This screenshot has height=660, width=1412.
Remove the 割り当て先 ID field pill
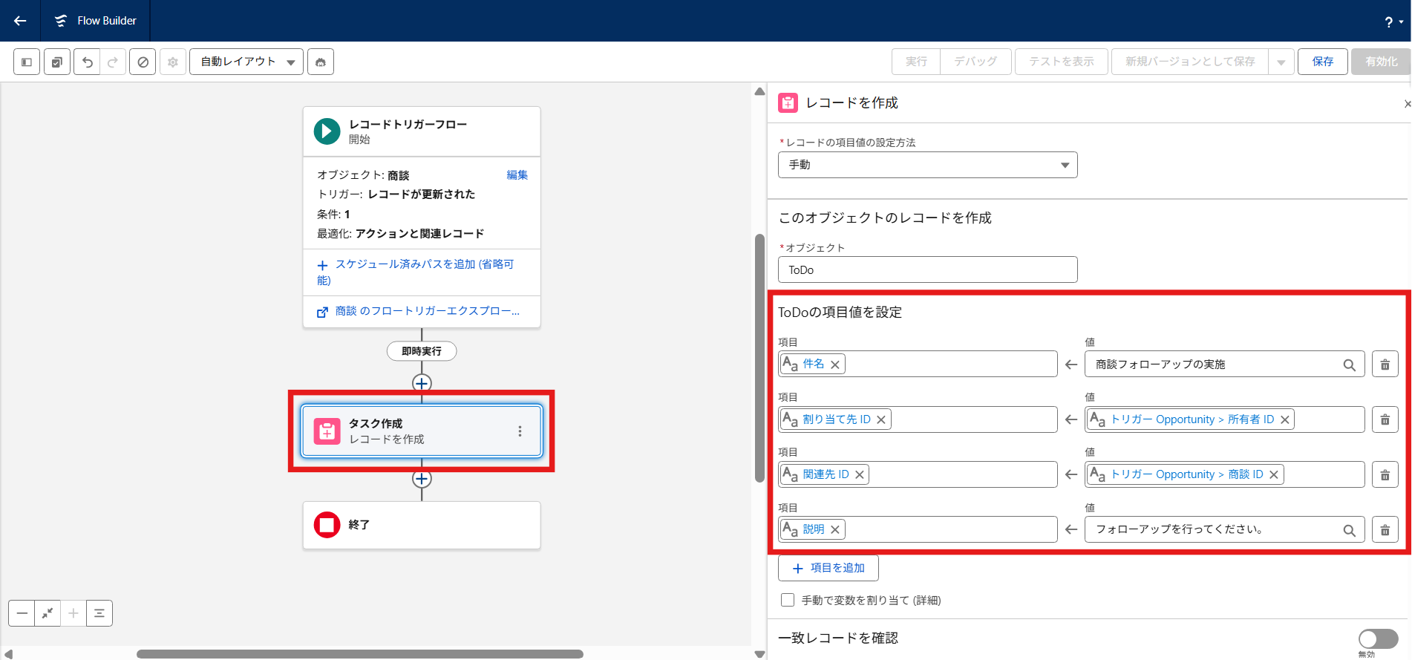881,419
